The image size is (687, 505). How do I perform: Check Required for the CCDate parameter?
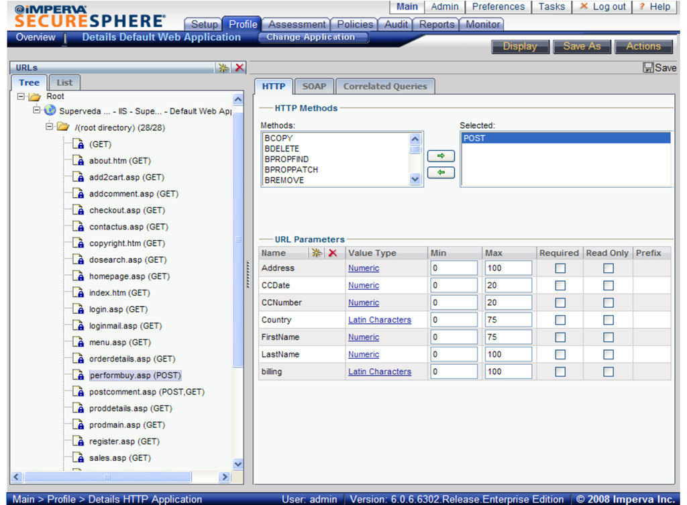560,286
